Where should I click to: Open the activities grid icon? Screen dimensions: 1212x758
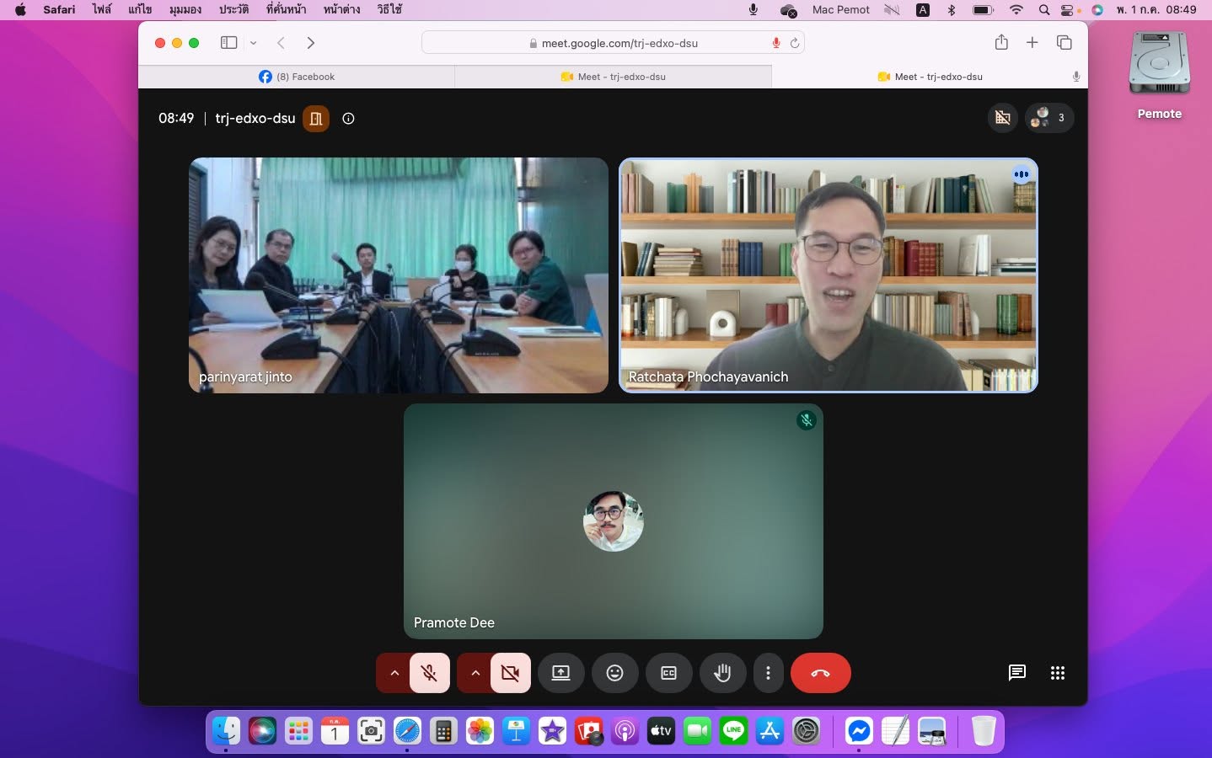pos(1058,672)
